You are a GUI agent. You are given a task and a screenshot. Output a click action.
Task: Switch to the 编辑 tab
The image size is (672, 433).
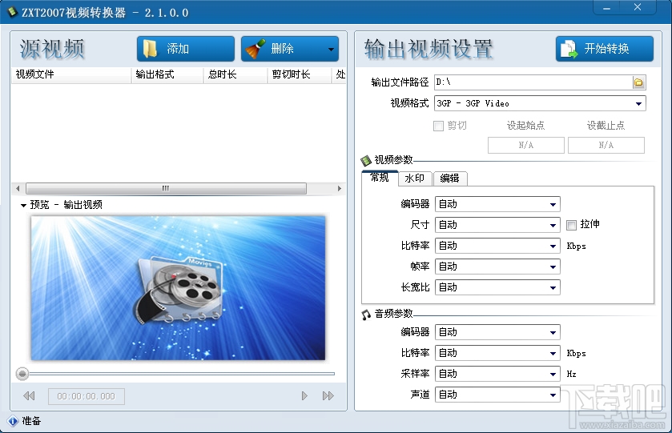pos(450,178)
